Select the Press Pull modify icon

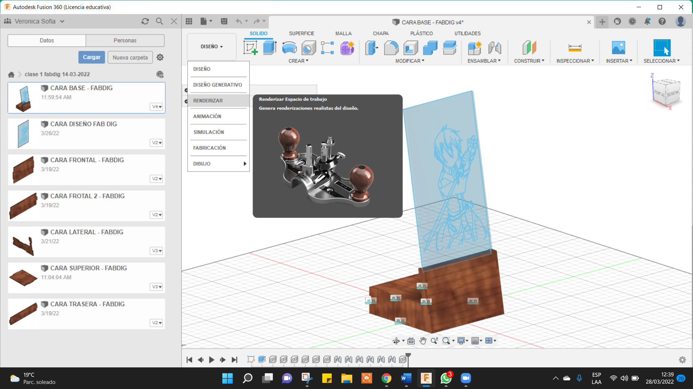(371, 48)
